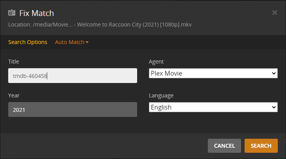Click the caret arrow beside Auto Match
This screenshot has width=286, height=159.
(x=87, y=42)
